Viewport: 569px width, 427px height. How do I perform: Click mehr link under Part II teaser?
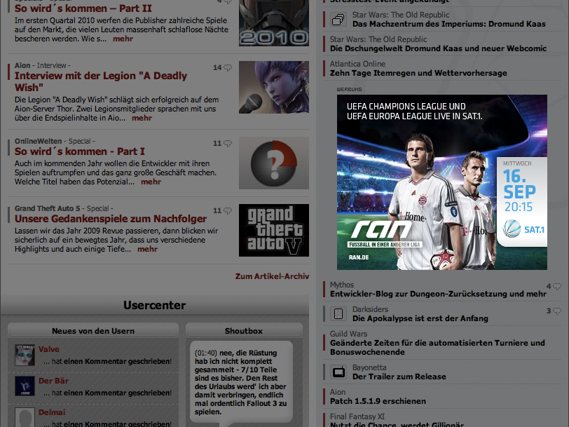click(x=123, y=39)
